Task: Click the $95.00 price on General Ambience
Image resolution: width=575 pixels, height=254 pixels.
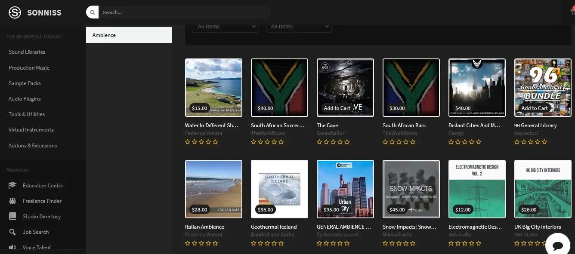Action: tap(331, 210)
